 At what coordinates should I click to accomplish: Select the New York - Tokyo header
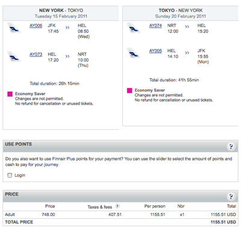click(x=61, y=13)
